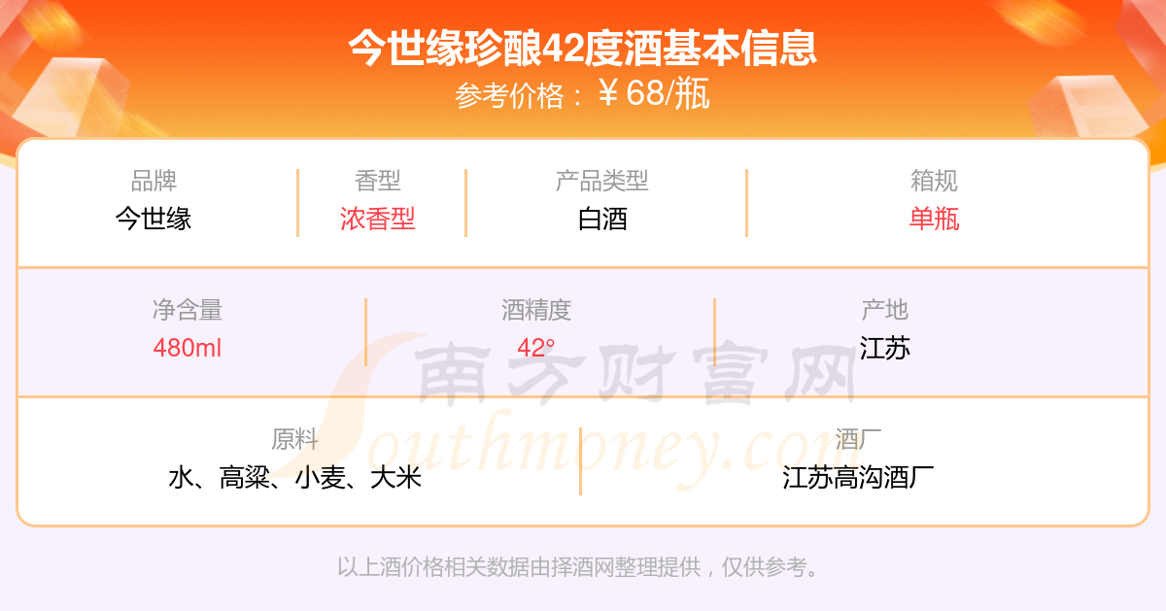Select the brand value 今世缘
Screen dimensions: 1166x611
point(154,219)
